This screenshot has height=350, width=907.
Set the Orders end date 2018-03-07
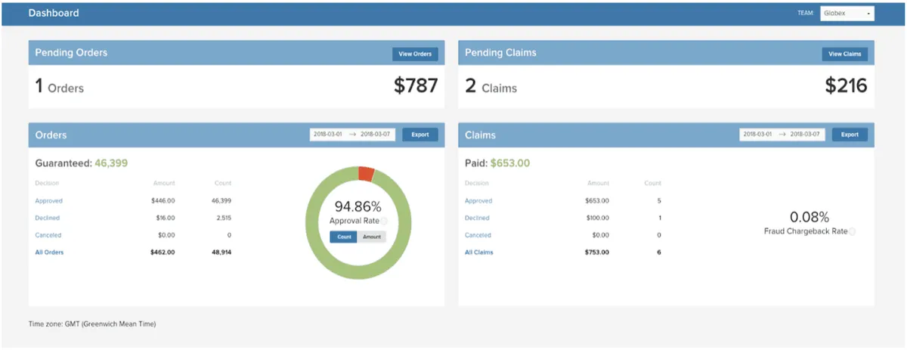(x=376, y=135)
